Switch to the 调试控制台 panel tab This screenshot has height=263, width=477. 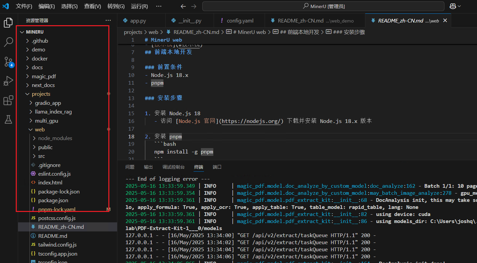tap(173, 167)
